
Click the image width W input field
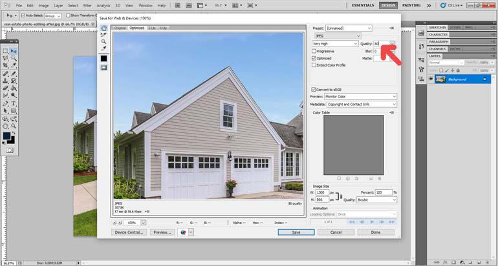point(322,192)
